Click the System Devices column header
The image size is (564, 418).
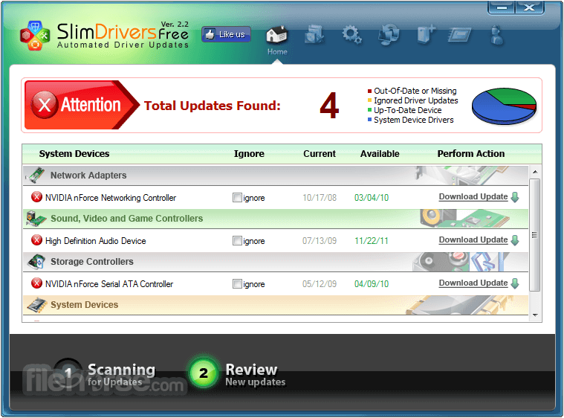(x=74, y=154)
